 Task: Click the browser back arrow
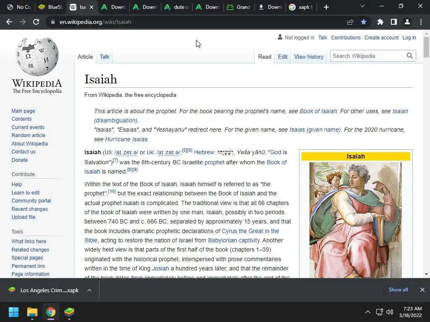[x=9, y=22]
